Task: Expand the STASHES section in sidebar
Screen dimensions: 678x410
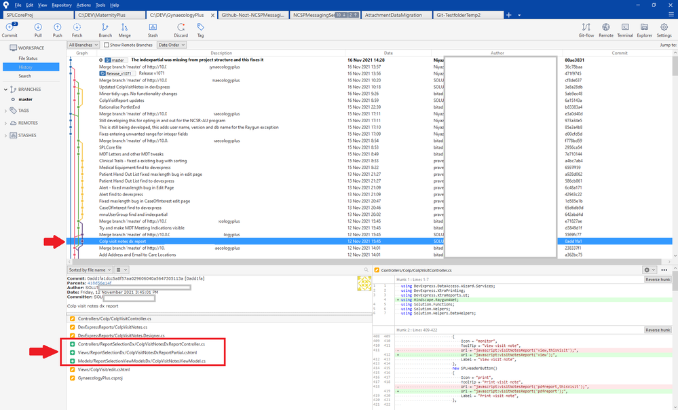Action: tap(5, 135)
